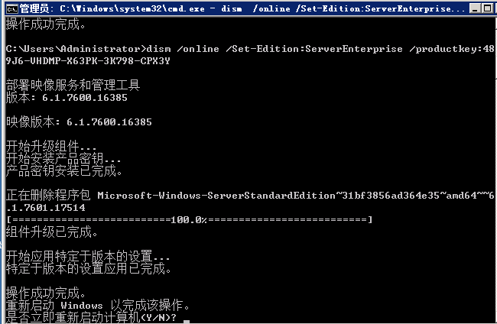Click the .1.7601.17514 version line
The width and height of the screenshot is (497, 324).
46,208
